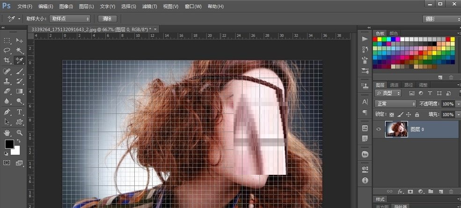
Task: Change screen mode button in toolbox
Action: (19, 163)
